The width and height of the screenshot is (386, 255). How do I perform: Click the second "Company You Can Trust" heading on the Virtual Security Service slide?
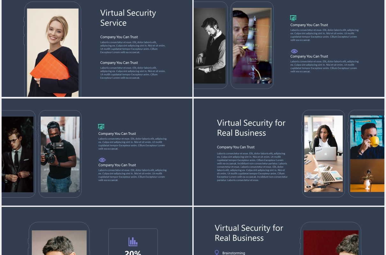tap(119, 63)
